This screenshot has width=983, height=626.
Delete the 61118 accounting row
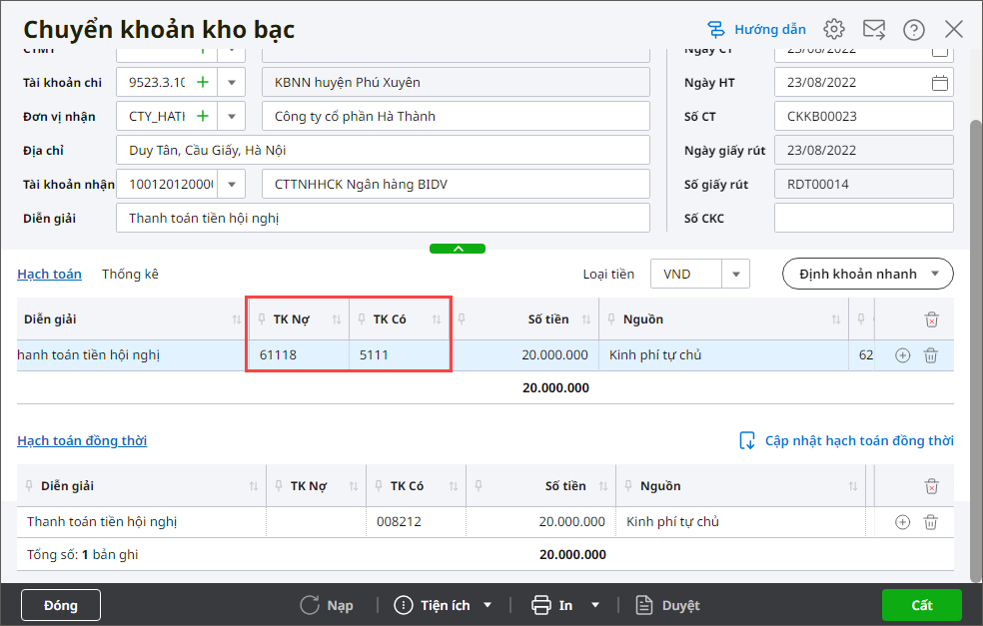(931, 355)
